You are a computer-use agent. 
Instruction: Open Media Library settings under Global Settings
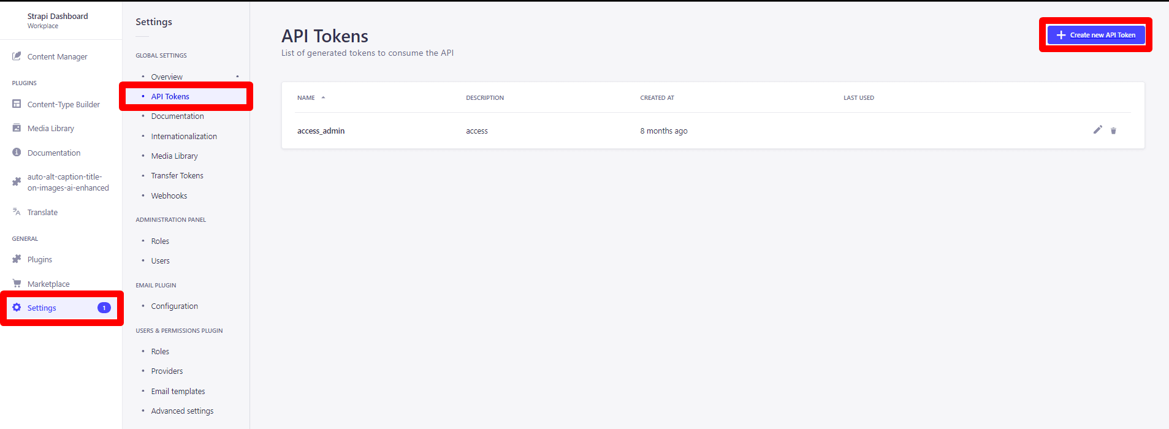174,156
